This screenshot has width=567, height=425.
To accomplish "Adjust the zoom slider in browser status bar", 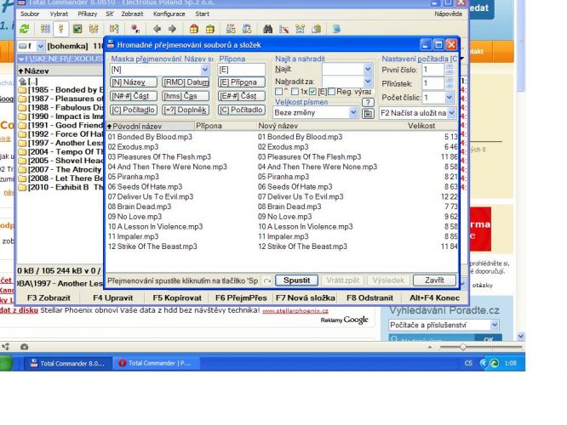I will (x=463, y=347).
